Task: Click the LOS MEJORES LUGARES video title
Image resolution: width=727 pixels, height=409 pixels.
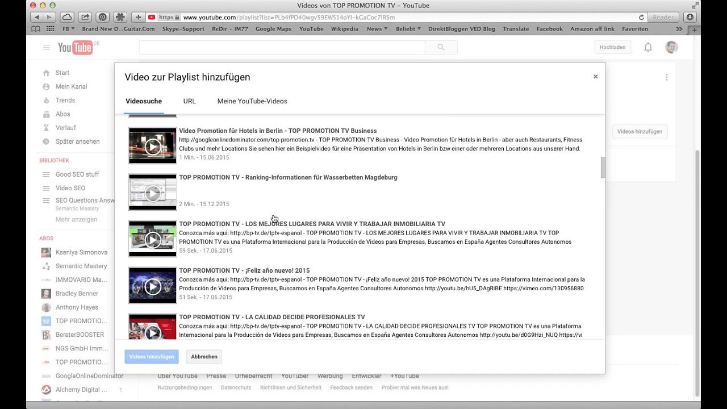Action: tap(312, 224)
